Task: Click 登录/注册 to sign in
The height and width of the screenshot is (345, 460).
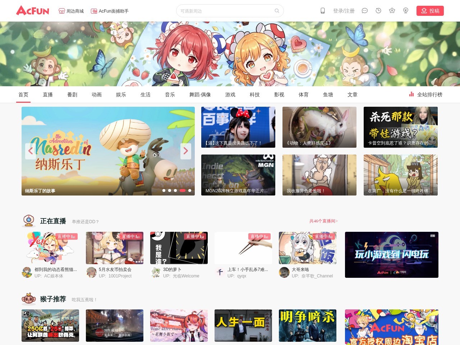Action: 344,11
